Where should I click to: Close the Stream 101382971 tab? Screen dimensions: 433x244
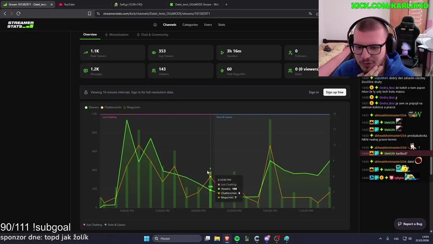coord(51,4)
